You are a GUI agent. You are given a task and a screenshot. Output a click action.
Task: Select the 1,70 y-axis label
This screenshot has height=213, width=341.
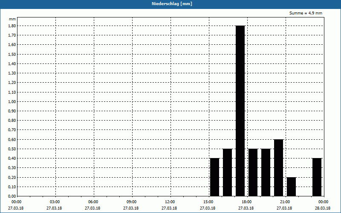click(x=12, y=35)
